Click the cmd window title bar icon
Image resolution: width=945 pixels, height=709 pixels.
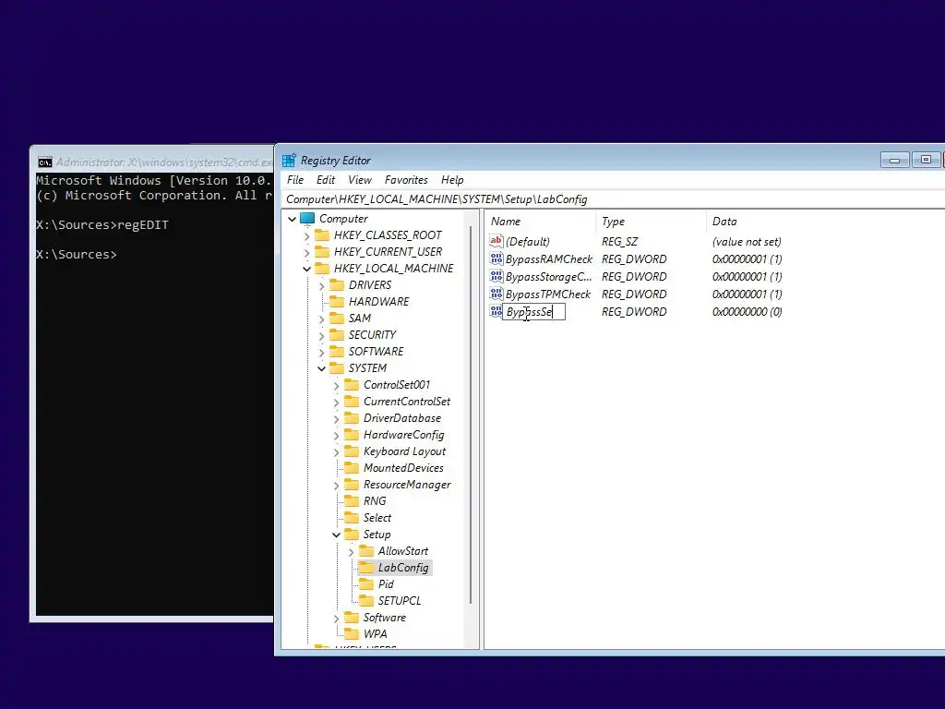pyautogui.click(x=44, y=162)
